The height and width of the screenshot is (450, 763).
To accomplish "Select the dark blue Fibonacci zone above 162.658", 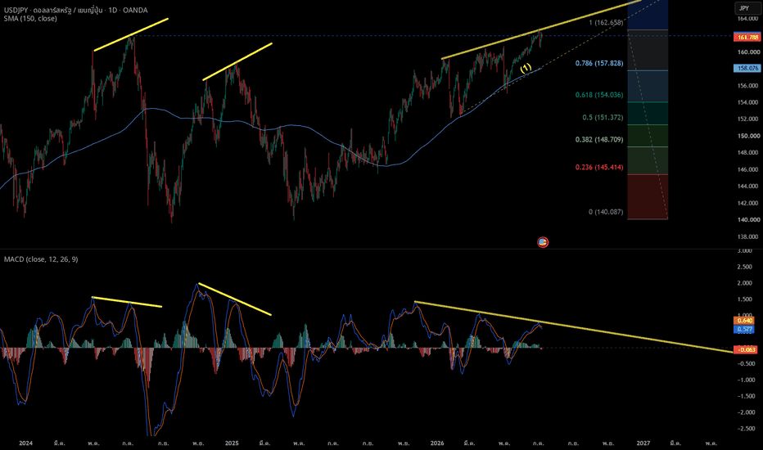I will coord(648,15).
